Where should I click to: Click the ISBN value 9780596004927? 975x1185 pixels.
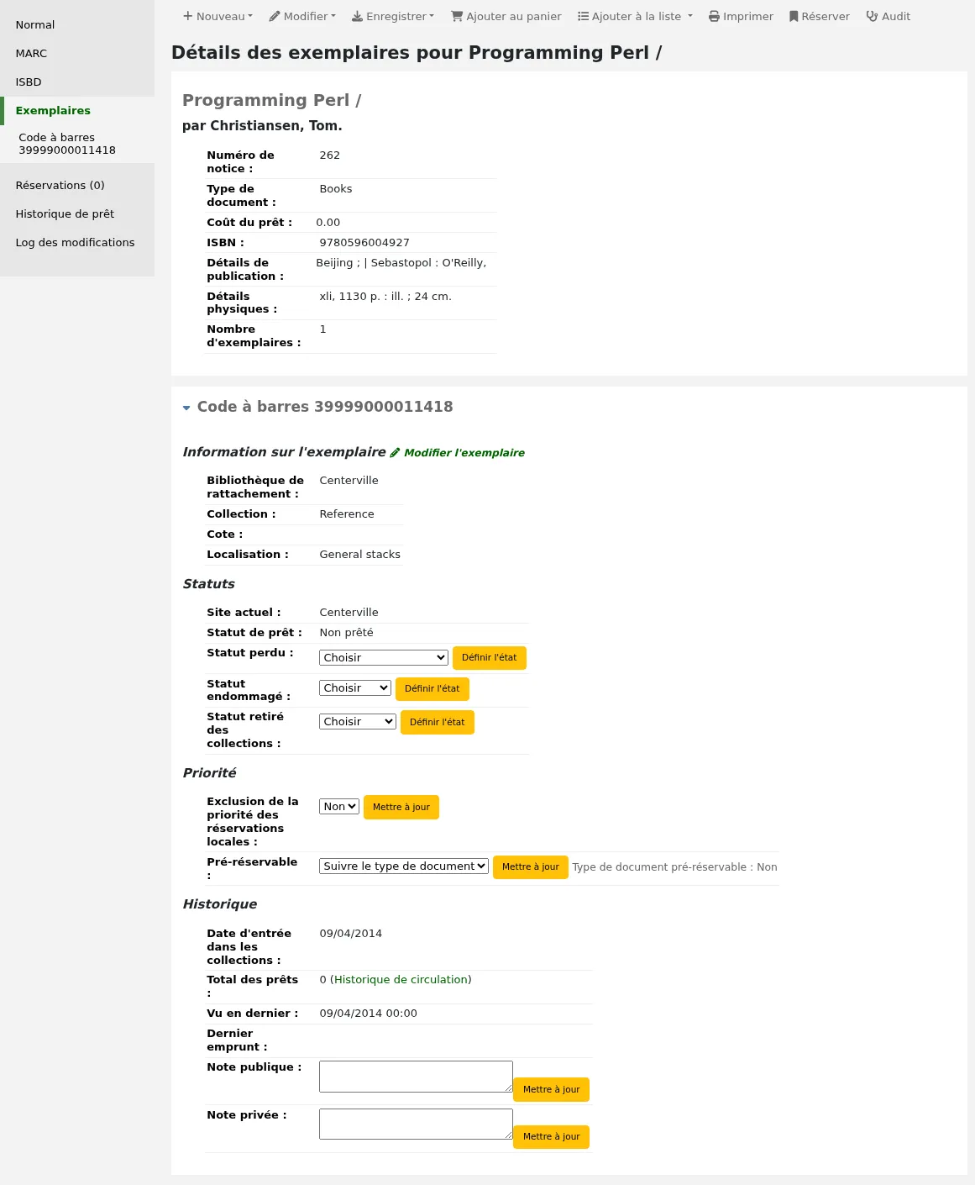tap(364, 243)
